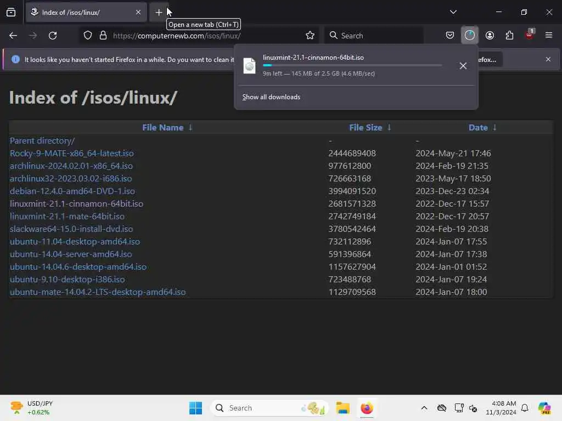562x421 pixels.
Task: Download ubuntu-14.04-server-amd64.iso
Action: point(71,254)
